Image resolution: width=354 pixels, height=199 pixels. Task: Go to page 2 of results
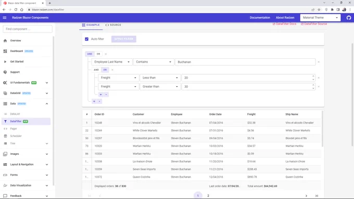click(208, 196)
